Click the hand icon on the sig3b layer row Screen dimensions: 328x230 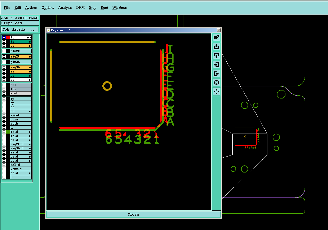coord(30,67)
